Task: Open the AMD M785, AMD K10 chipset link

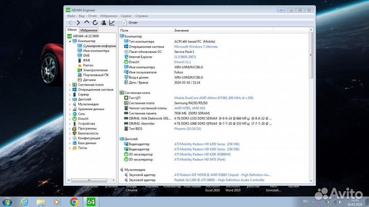Action: coord(190,108)
